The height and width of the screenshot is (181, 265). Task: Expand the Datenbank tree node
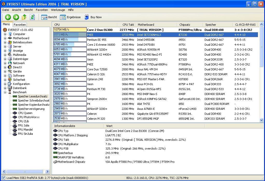point(5,88)
